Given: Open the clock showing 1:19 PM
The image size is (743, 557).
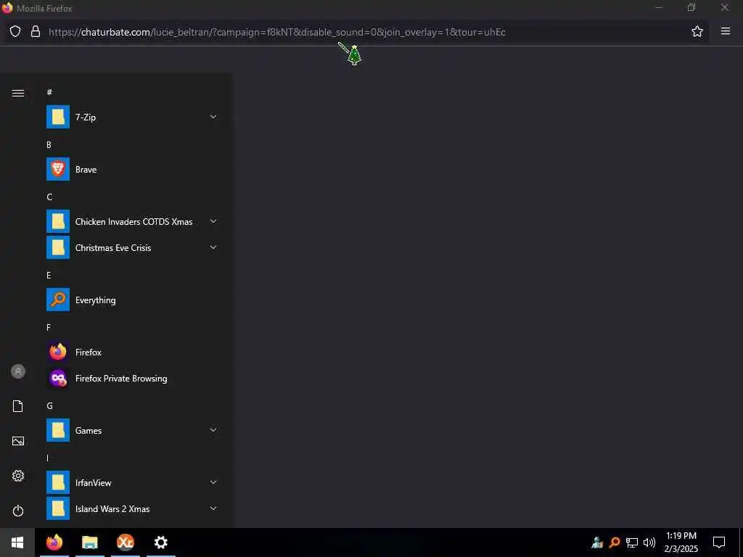Looking at the screenshot, I should [x=681, y=542].
